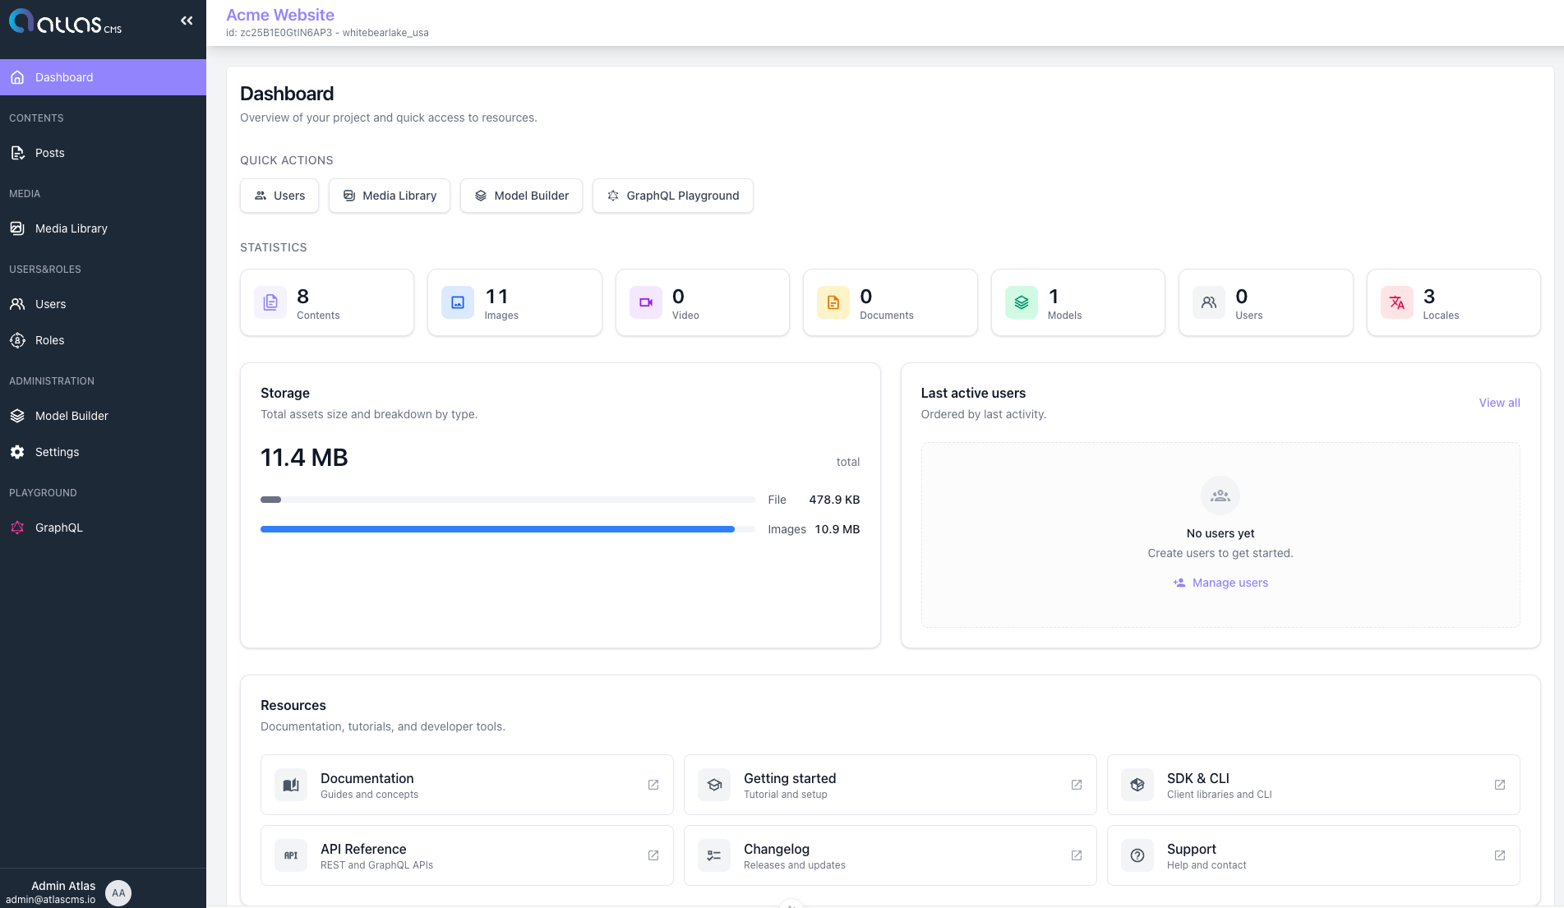
Task: Open the Media Library quick action button
Action: pos(389,196)
